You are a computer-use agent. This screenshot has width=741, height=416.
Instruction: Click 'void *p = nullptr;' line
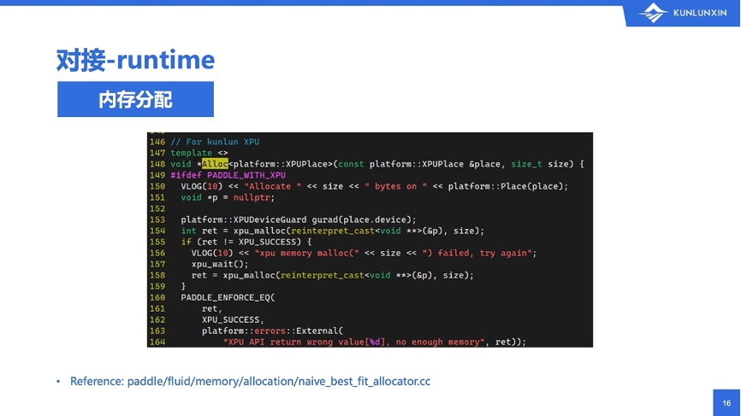coord(228,197)
